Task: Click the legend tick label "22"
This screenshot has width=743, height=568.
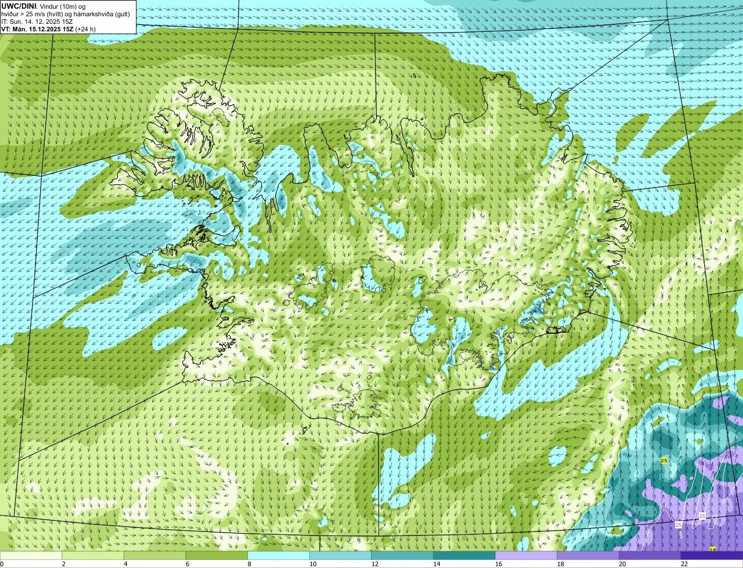Action: point(684,564)
